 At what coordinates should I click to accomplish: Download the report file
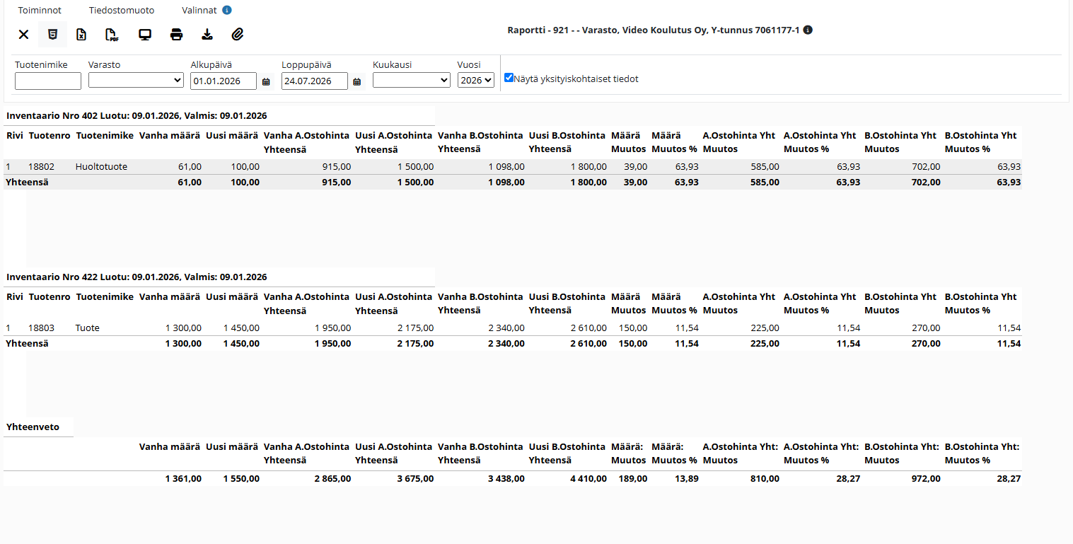click(x=207, y=35)
